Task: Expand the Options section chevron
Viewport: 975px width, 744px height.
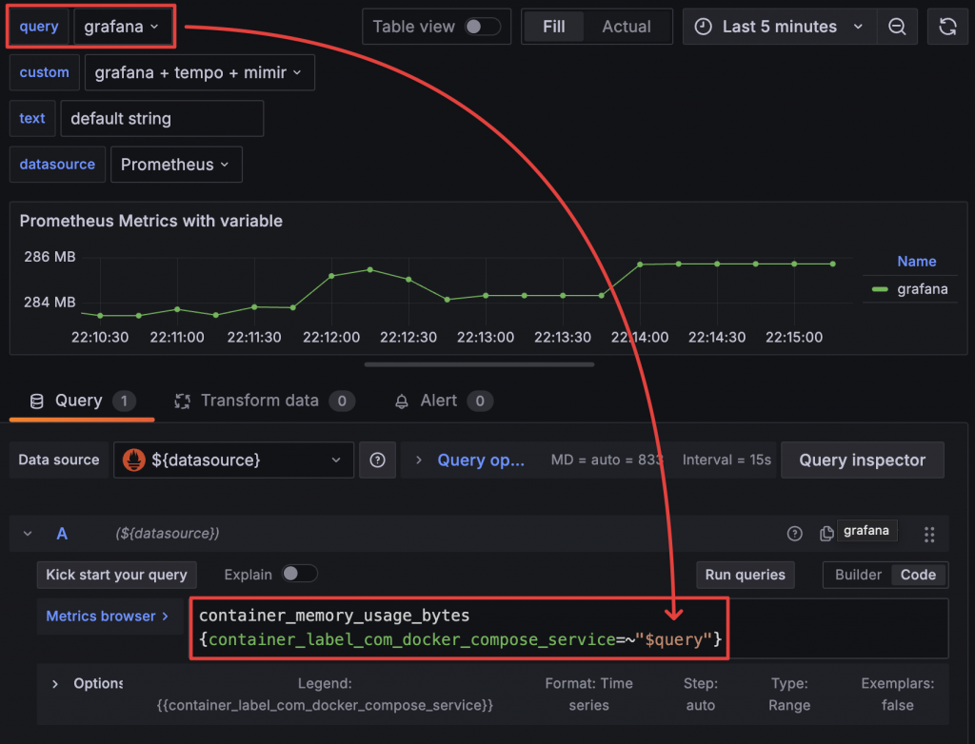Action: pos(55,684)
